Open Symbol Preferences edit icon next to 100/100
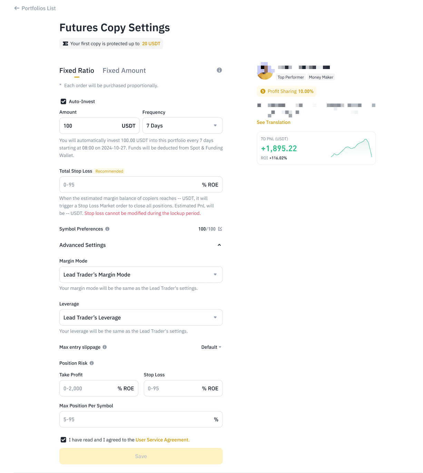Viewport: 423px width, 473px height. click(x=220, y=229)
